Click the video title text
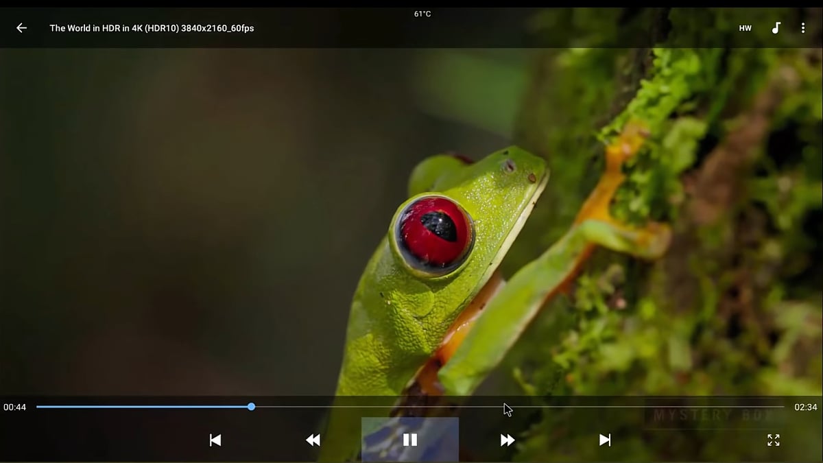This screenshot has width=823, height=463. point(152,28)
